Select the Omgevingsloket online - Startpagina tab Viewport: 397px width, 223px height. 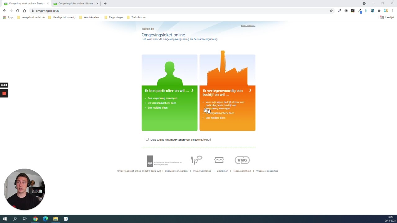[26, 3]
